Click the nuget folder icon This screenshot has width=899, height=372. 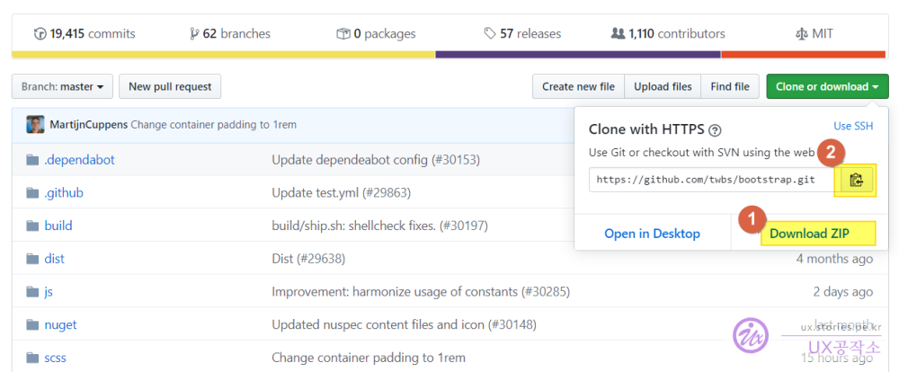(x=32, y=325)
